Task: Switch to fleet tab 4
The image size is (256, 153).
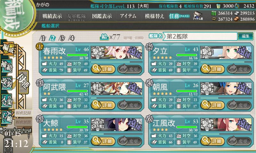Action: pyautogui.click(x=72, y=38)
